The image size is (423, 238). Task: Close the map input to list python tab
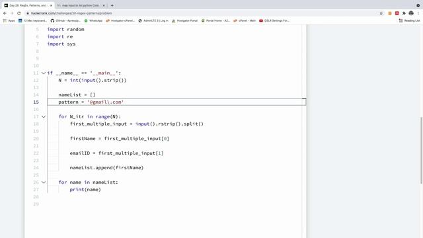104,5
